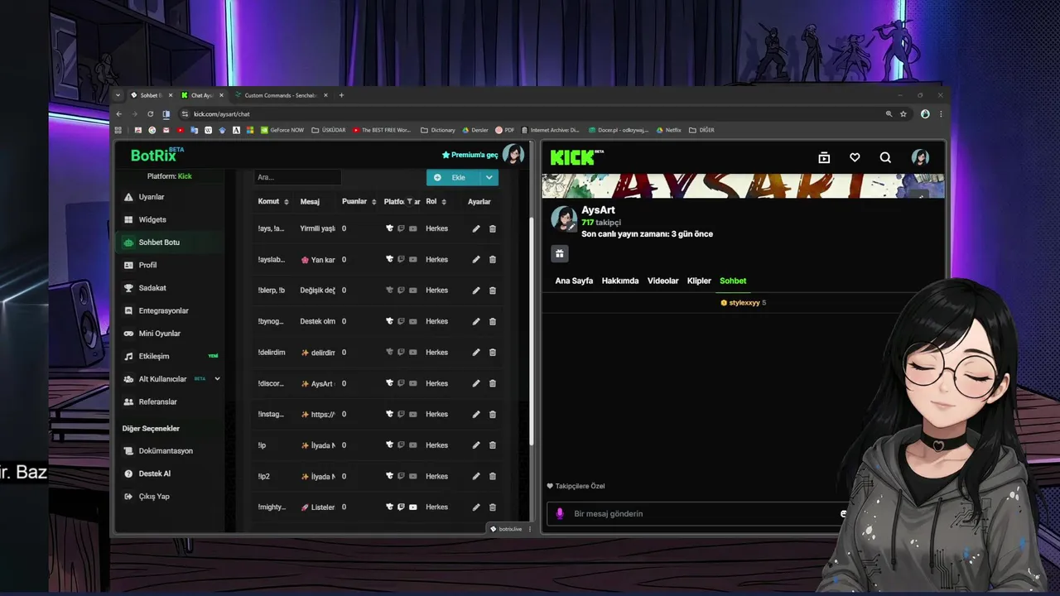Toggle Kick platform for !blerp command
The image size is (1060, 596).
[389, 291]
